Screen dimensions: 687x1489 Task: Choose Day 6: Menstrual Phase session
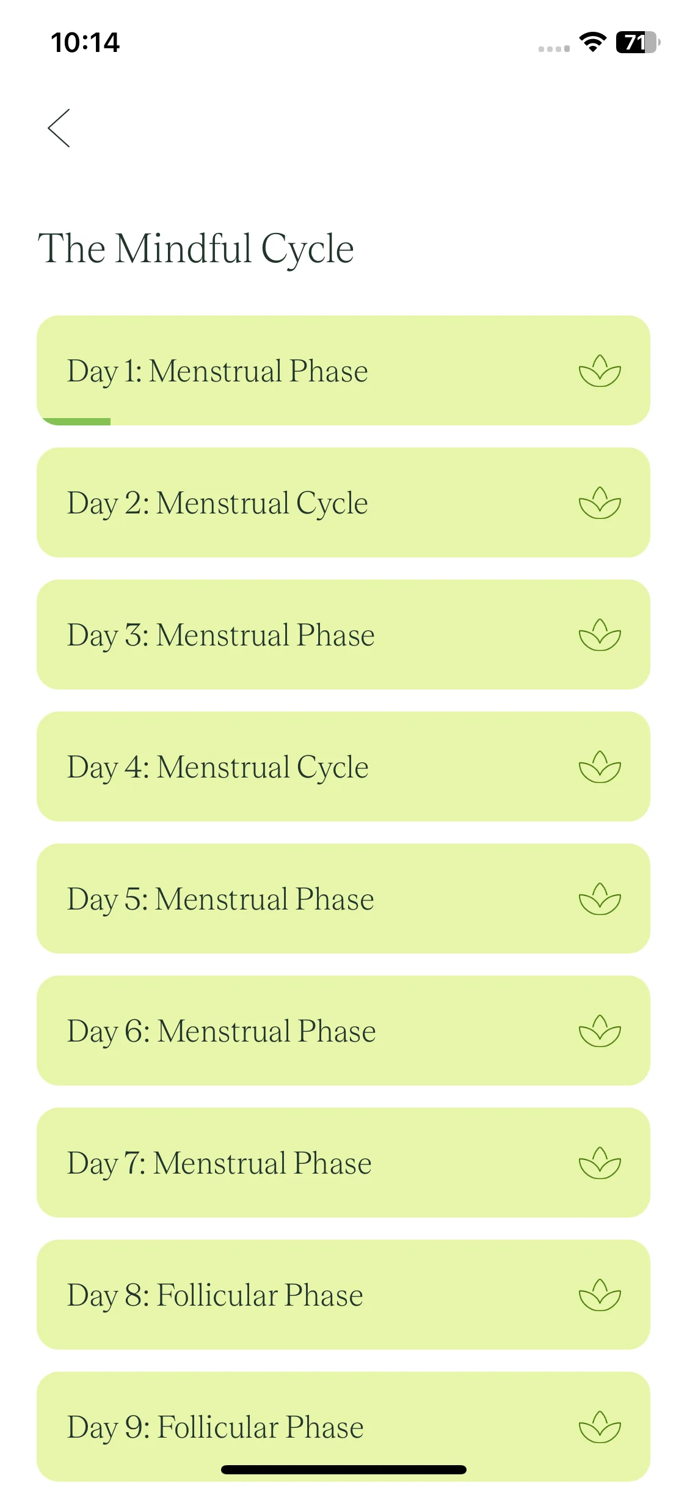click(343, 1031)
